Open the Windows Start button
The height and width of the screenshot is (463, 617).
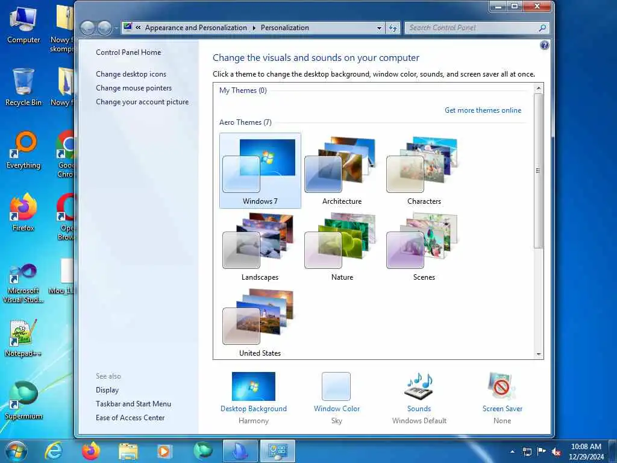[x=16, y=451]
